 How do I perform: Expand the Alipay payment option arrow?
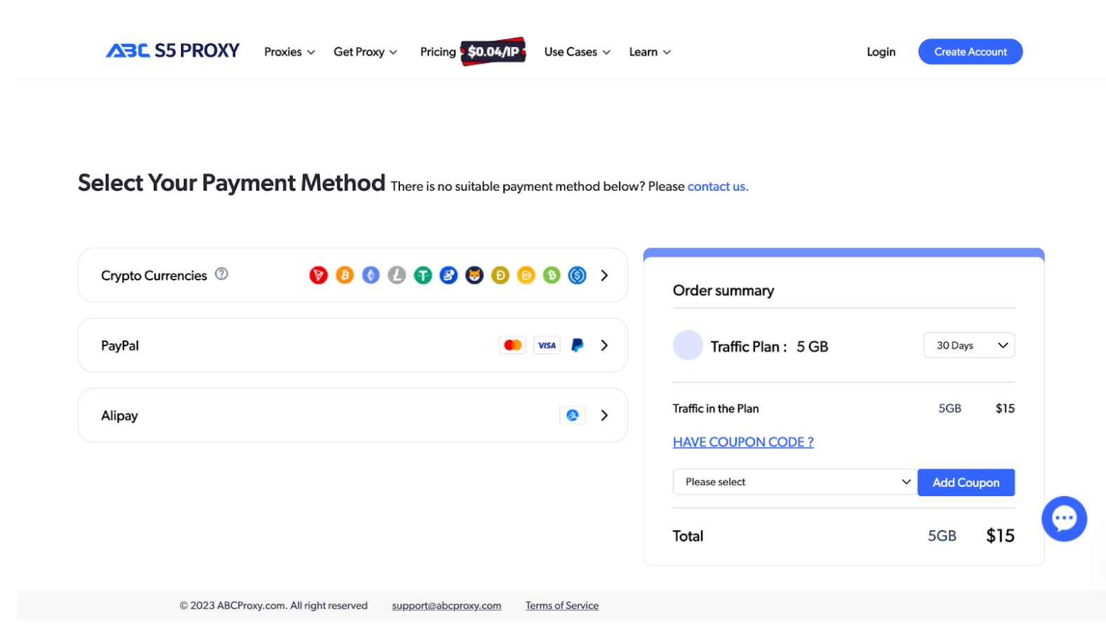tap(604, 416)
